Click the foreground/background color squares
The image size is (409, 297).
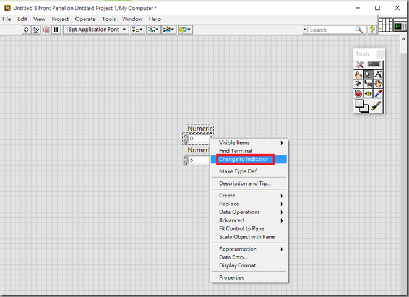coord(361,106)
